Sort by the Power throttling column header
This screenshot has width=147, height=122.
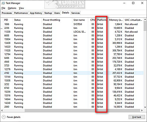pyautogui.click(x=51, y=20)
